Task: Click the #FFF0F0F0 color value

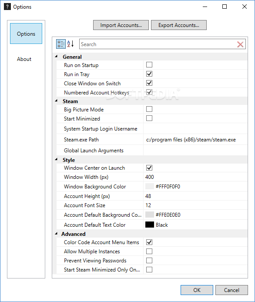Action: [x=168, y=186]
